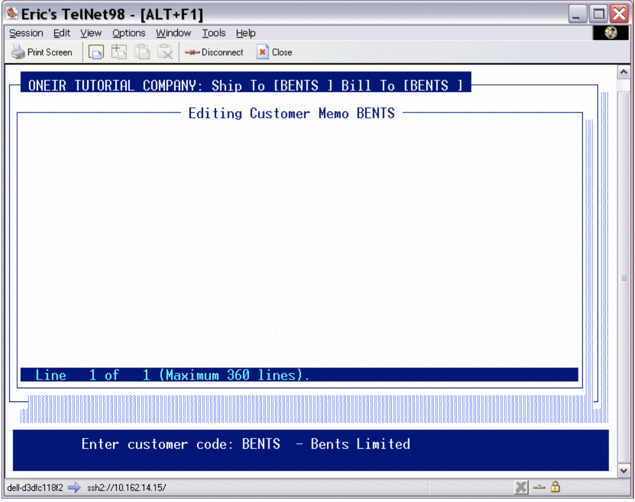The height and width of the screenshot is (502, 635).
Task: Click the vertical scrollbar thumb
Action: (623, 277)
